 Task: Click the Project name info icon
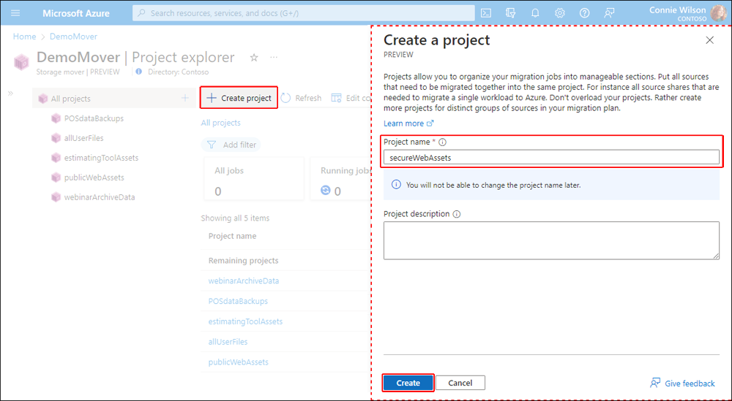pos(443,142)
